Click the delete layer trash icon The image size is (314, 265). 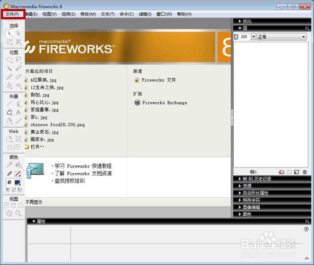(305, 172)
